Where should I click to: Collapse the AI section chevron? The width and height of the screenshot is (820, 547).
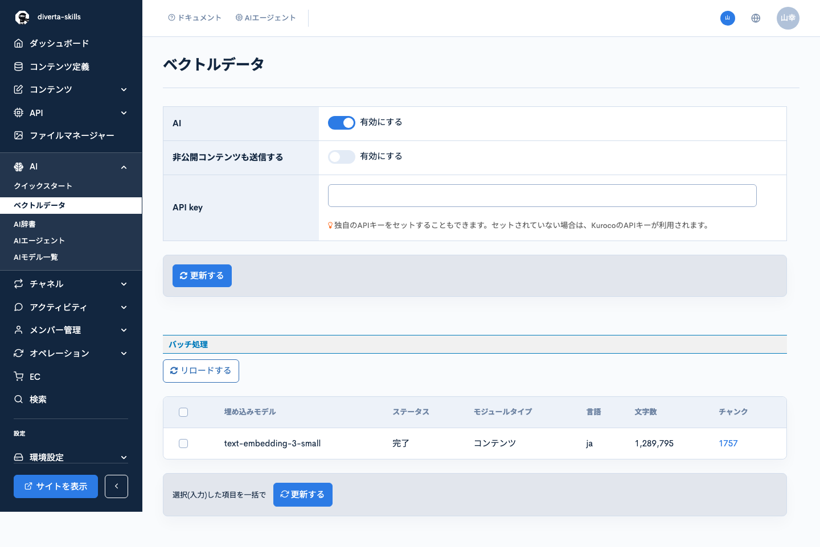(124, 167)
